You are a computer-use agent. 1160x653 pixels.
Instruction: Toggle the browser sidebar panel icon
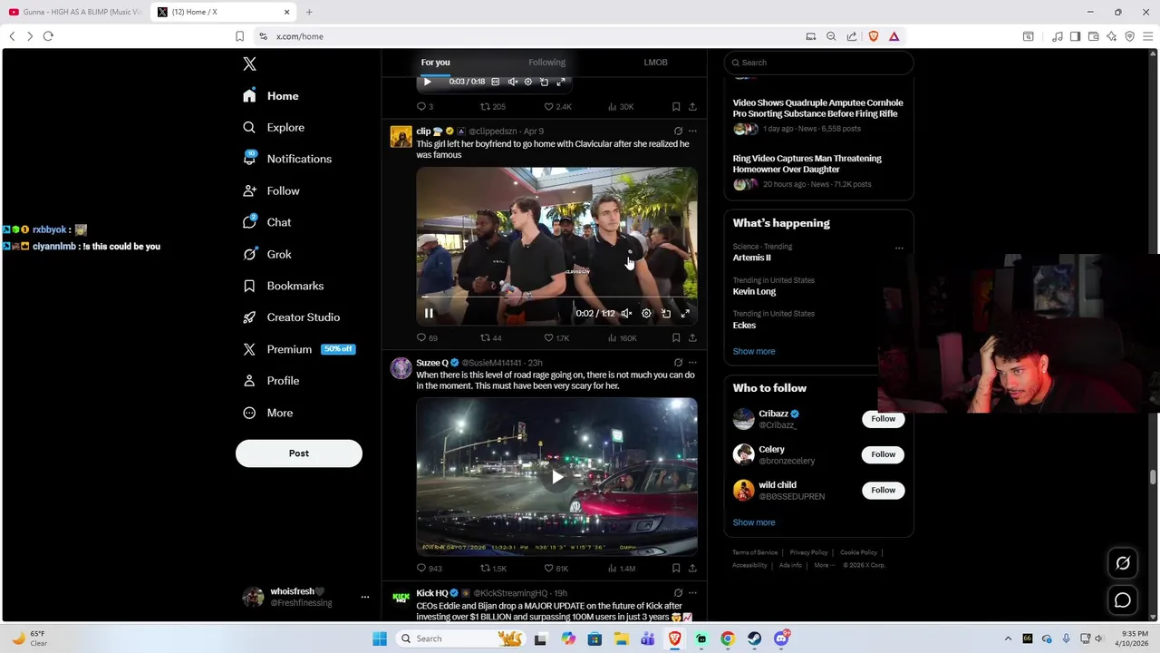click(1075, 36)
